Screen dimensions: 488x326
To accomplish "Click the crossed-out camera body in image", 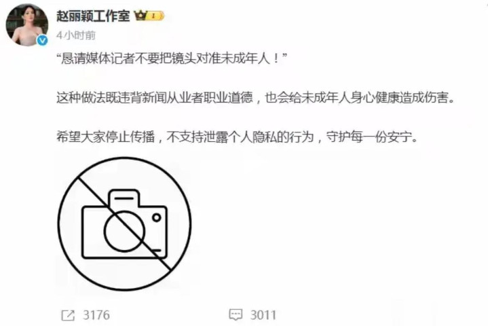I will click(x=124, y=224).
